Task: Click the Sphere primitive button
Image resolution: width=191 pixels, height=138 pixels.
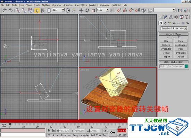Action: (x=166, y=45)
